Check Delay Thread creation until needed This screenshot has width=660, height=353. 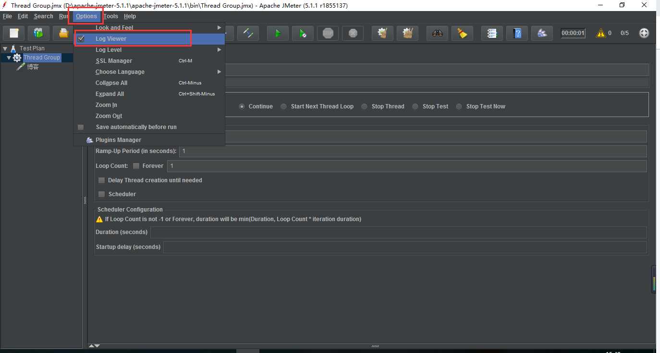102,180
